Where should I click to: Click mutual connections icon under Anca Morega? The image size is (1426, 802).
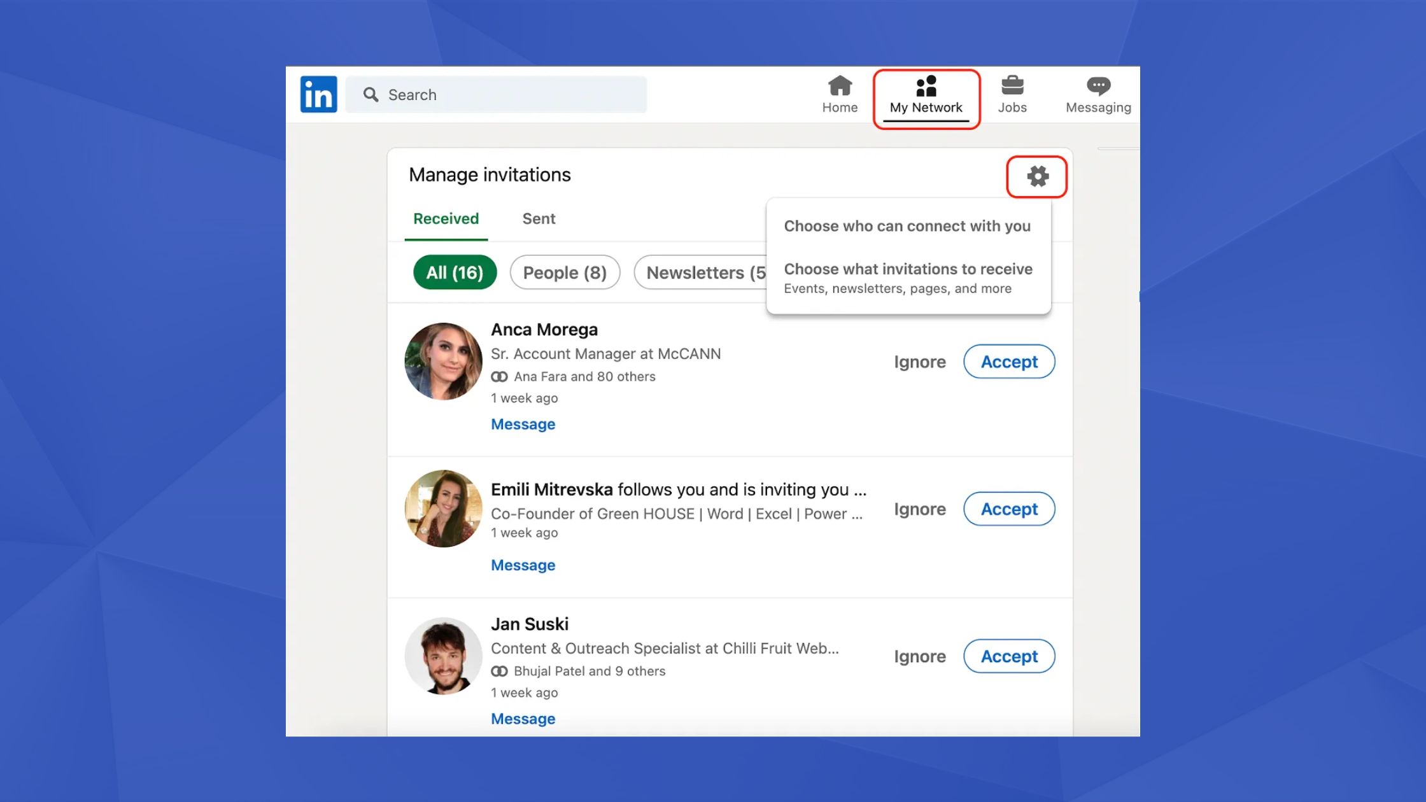pyautogui.click(x=499, y=377)
